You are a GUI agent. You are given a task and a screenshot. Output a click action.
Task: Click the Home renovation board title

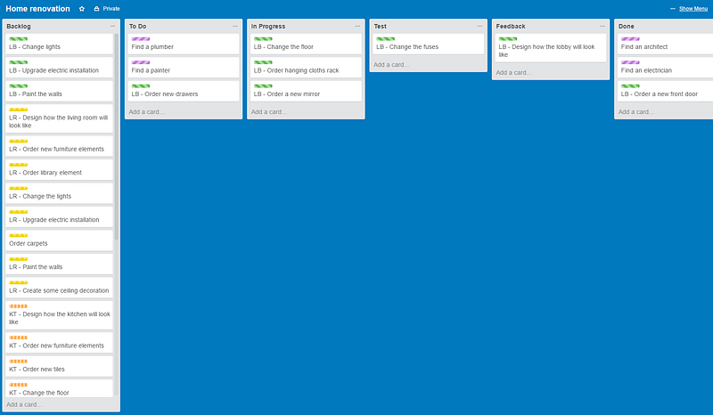(x=37, y=9)
